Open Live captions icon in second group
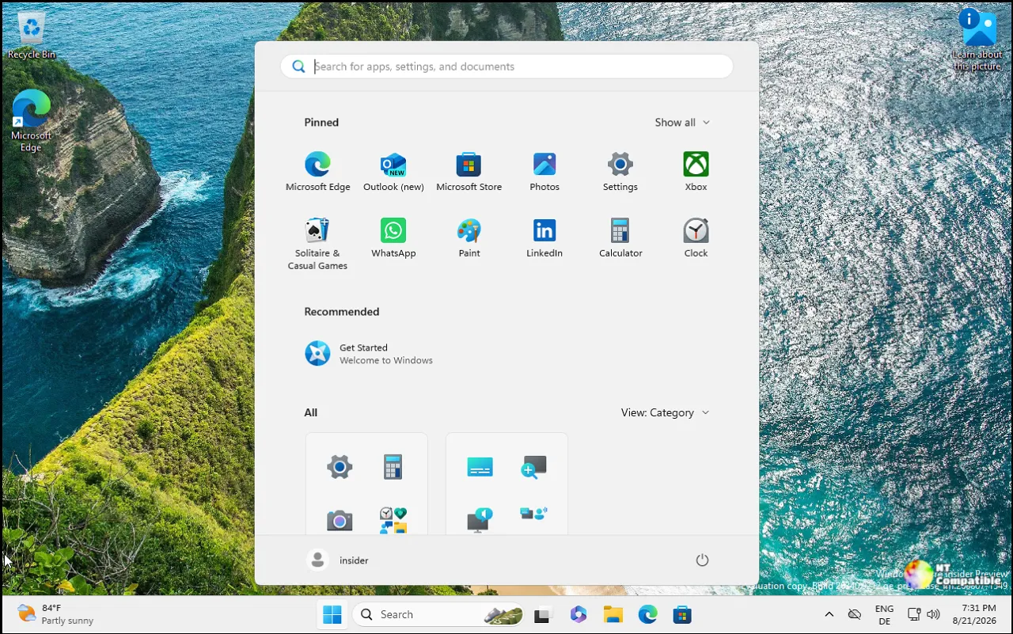 click(x=480, y=467)
